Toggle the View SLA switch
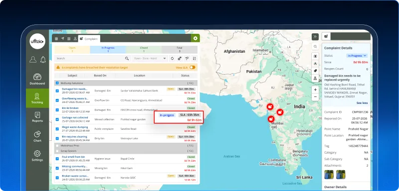The image size is (399, 191). tap(193, 68)
